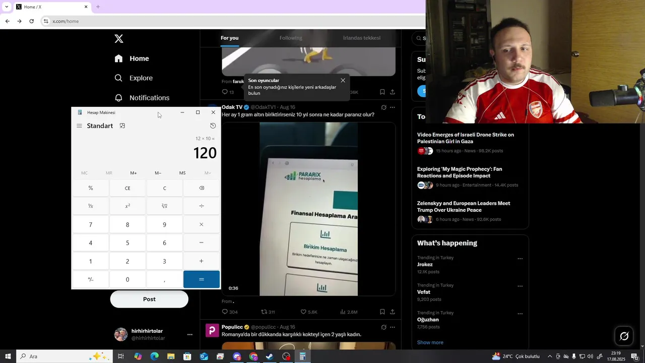Viewport: 645px width, 363px height.
Task: Click the calculator multiply key
Action: (x=202, y=224)
